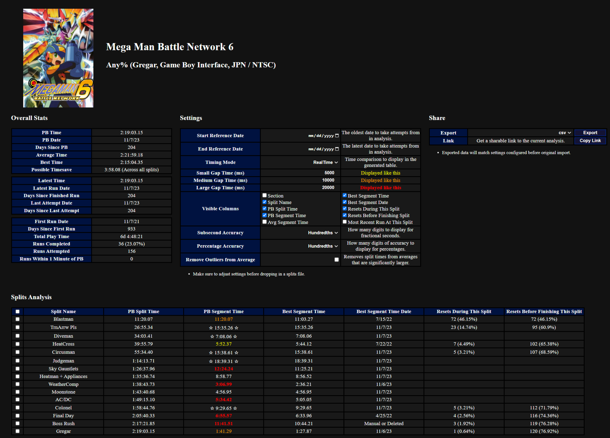Open the Percentage Accuracy dropdown
610x438 pixels.
click(x=323, y=246)
